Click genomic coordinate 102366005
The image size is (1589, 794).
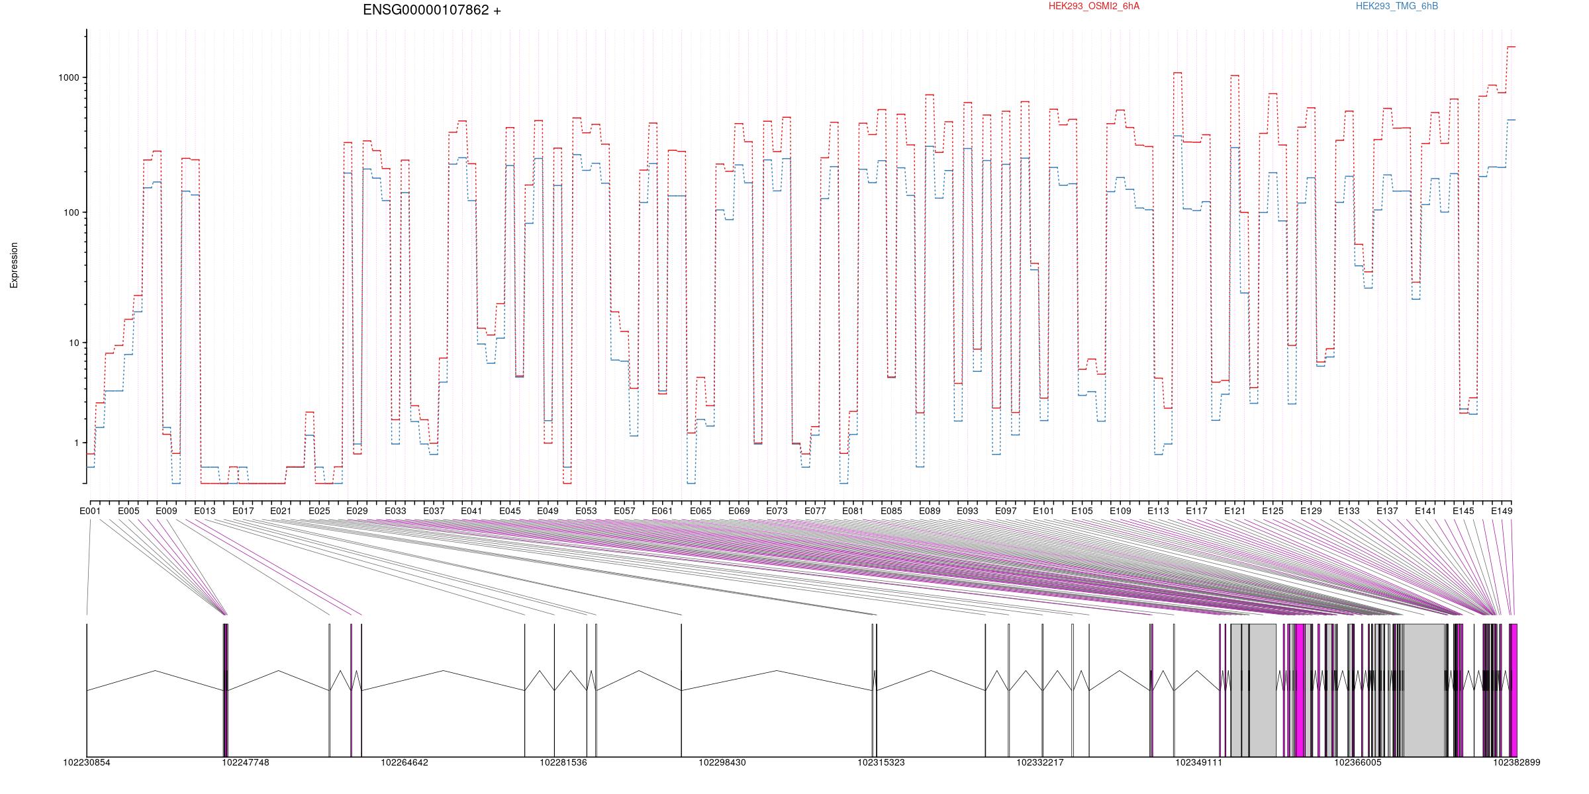(x=1358, y=763)
